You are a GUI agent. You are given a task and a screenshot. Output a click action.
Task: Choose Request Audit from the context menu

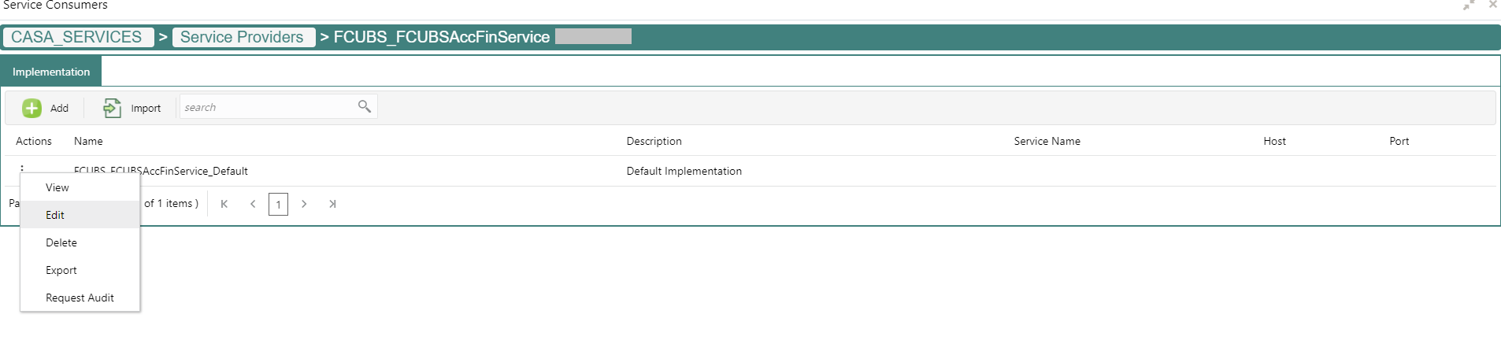[80, 298]
